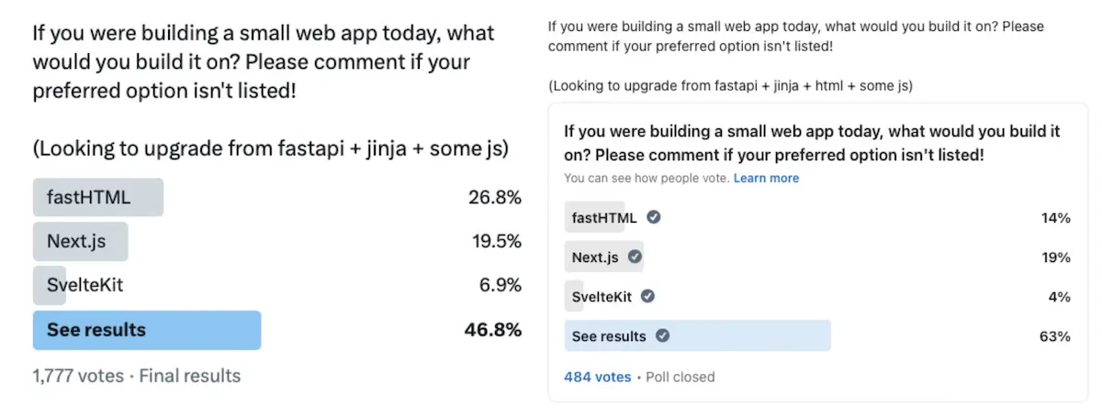Click the Poll closed status text
Screen dimensions: 1102x416
click(x=680, y=377)
